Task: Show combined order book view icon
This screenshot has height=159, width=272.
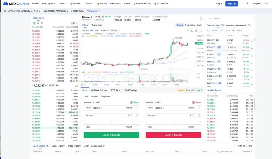Action: (x=34, y=23)
